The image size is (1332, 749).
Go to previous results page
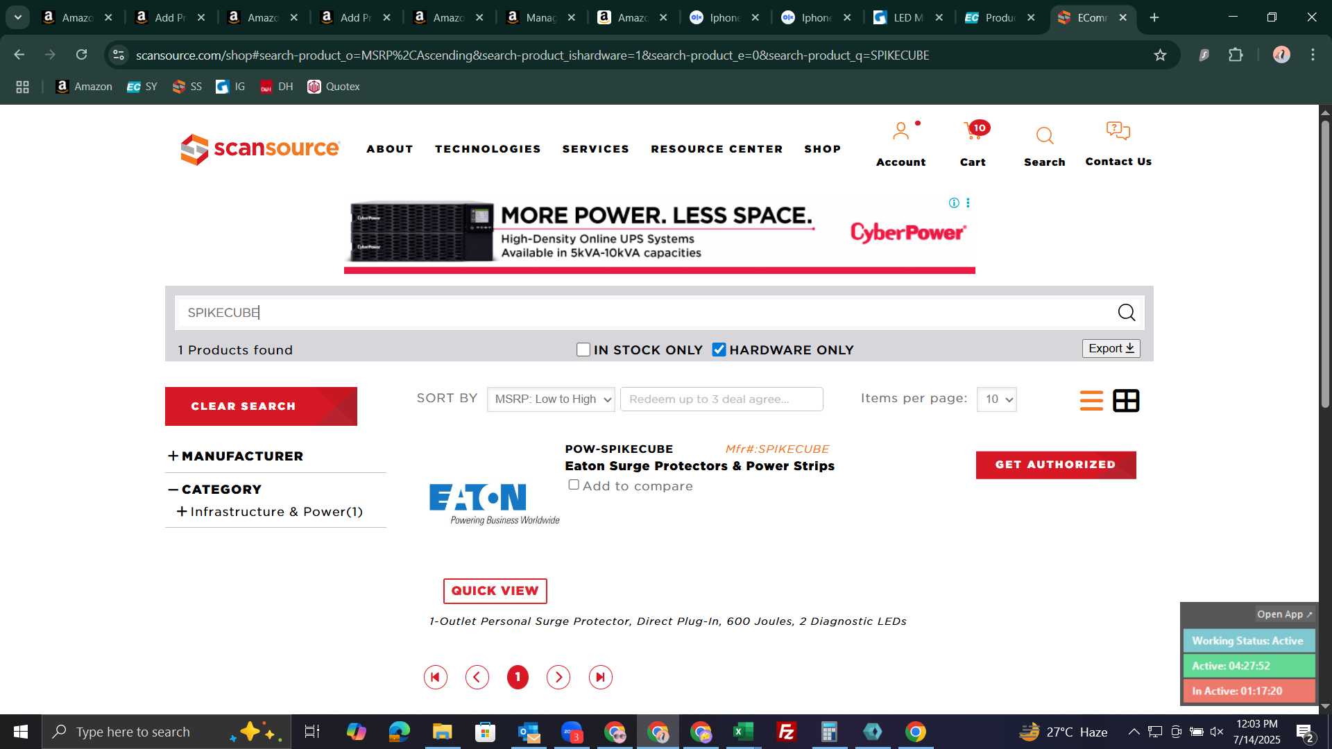click(477, 677)
